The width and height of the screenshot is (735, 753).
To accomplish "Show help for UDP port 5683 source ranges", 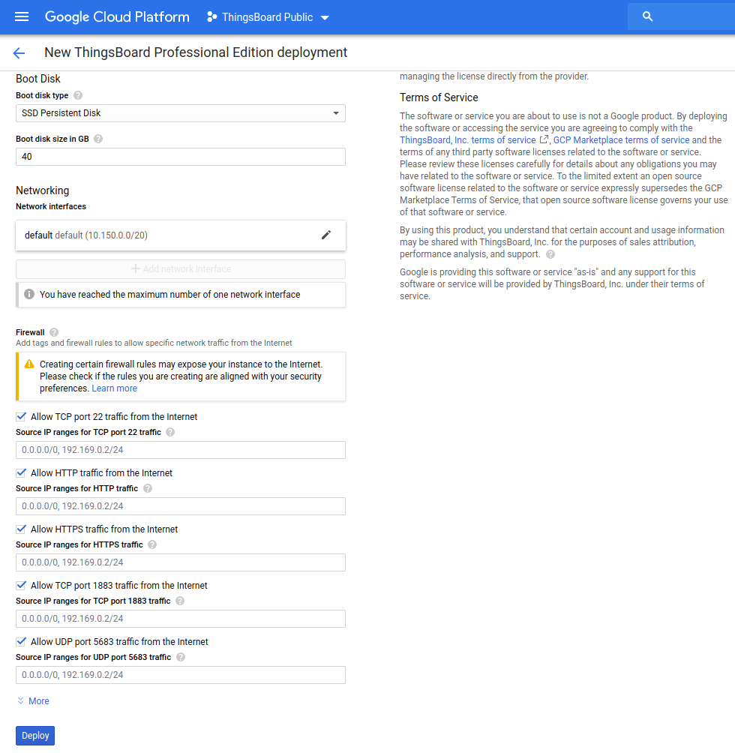I will tap(181, 657).
